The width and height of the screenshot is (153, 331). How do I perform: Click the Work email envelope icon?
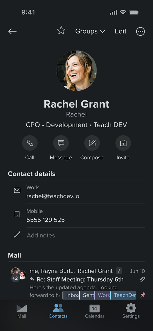[17, 190]
